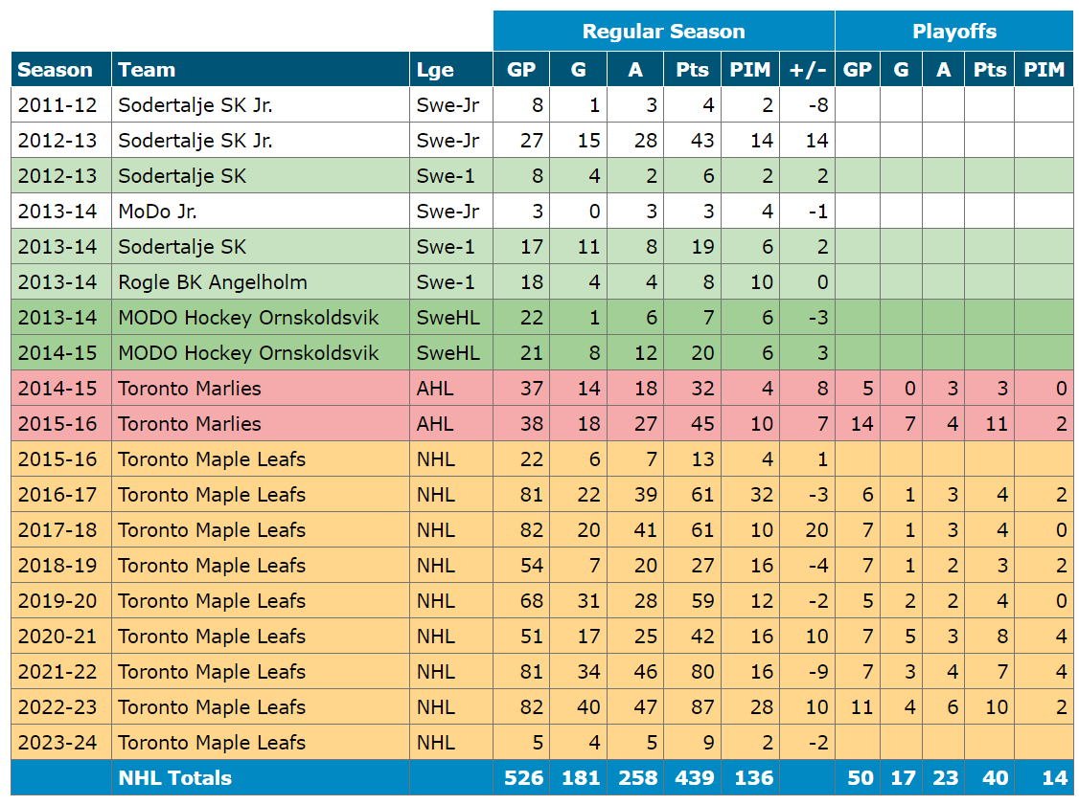Select the Regular Season group header
The height and width of the screenshot is (805, 1079).
(x=663, y=32)
